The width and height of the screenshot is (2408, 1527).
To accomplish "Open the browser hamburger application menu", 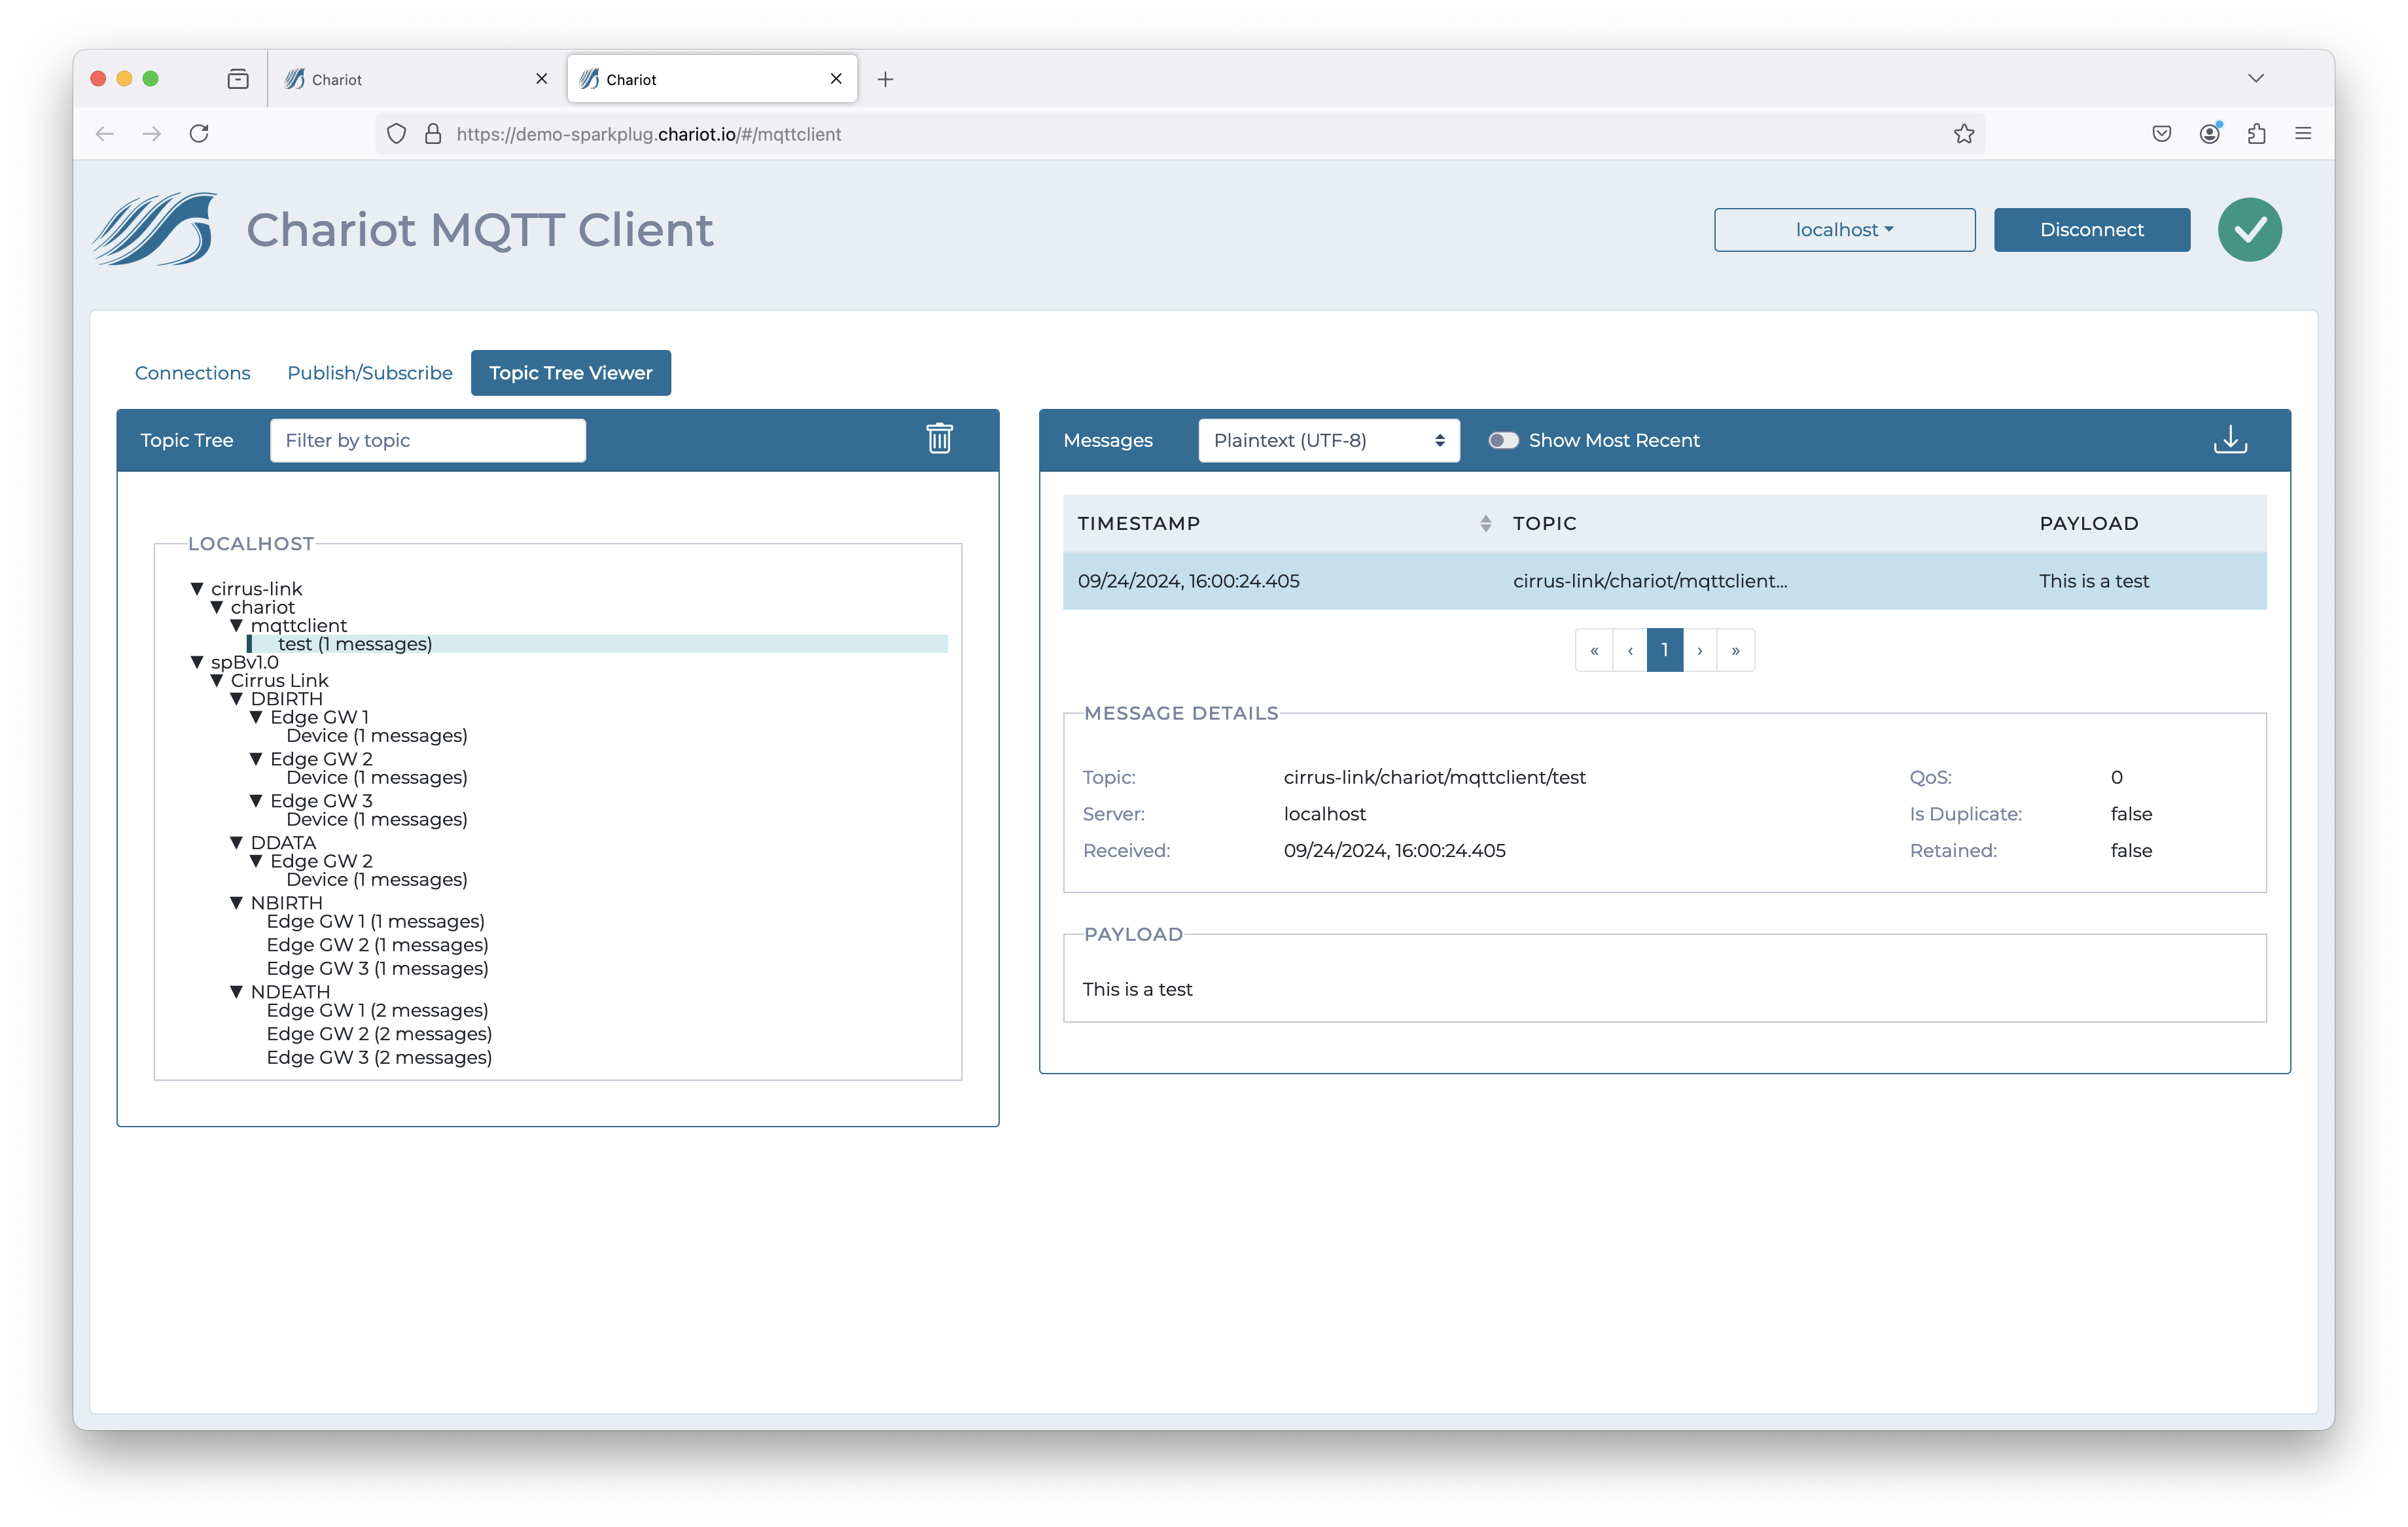I will (x=2303, y=134).
